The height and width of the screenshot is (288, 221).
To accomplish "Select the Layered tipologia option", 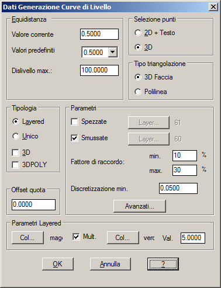I will click(x=16, y=122).
